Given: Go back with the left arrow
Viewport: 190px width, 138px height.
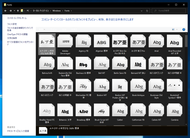Looking at the screenshot, I should [5, 11].
